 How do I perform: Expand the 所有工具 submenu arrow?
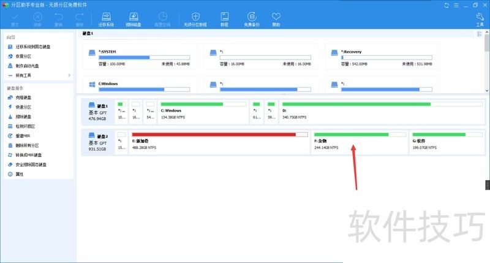coord(69,75)
